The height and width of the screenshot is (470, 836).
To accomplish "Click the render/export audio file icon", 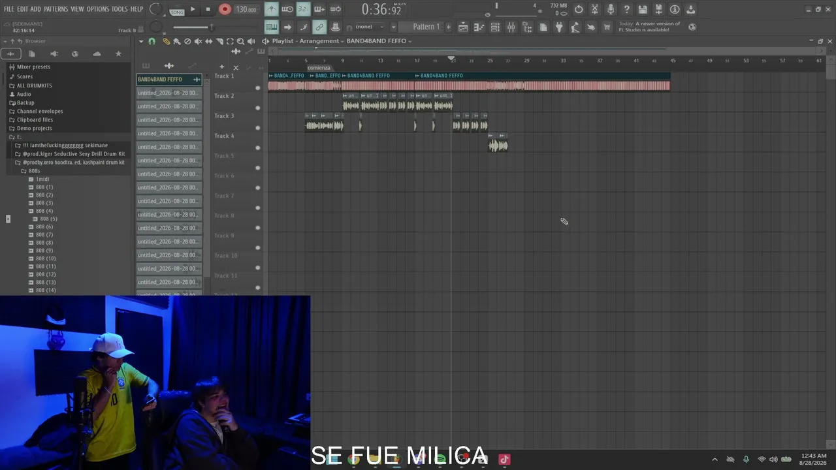I will [x=658, y=9].
